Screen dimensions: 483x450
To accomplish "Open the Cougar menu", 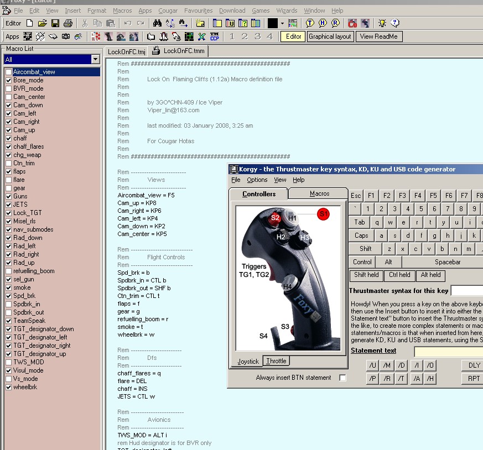I will (x=168, y=11).
